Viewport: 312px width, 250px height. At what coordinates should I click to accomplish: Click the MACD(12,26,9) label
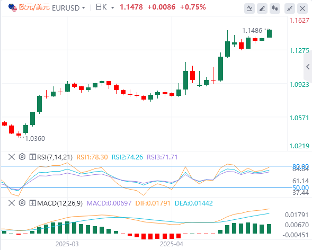tap(60, 203)
